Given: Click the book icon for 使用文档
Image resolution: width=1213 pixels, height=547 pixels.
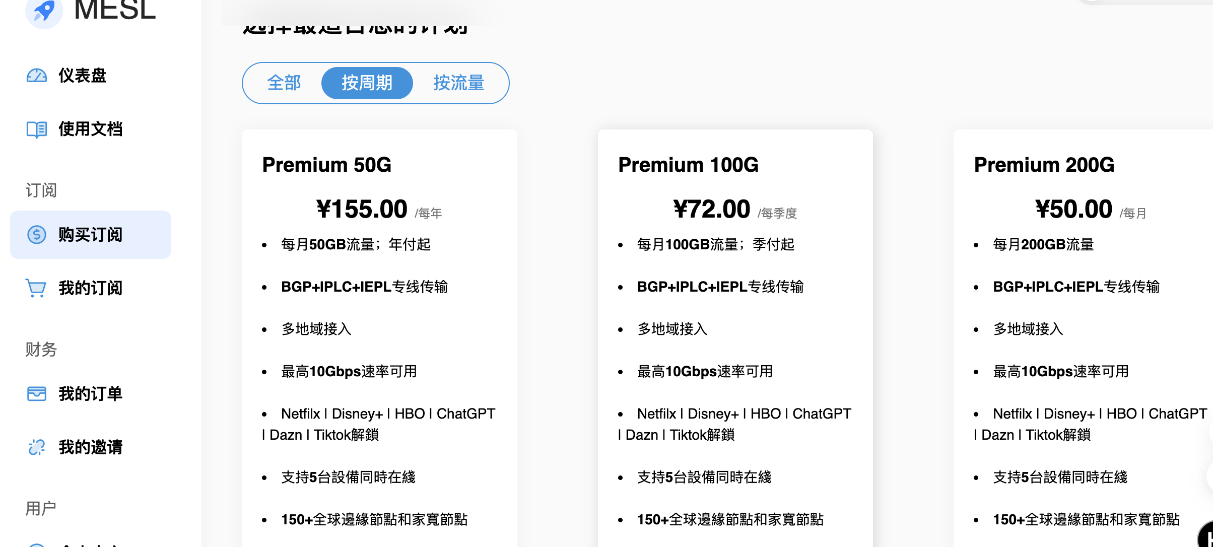Looking at the screenshot, I should 37,129.
